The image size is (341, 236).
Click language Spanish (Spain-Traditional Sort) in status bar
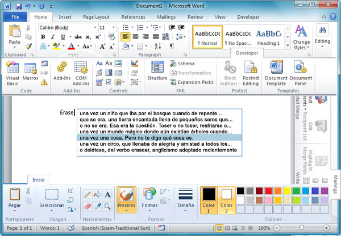116,228
